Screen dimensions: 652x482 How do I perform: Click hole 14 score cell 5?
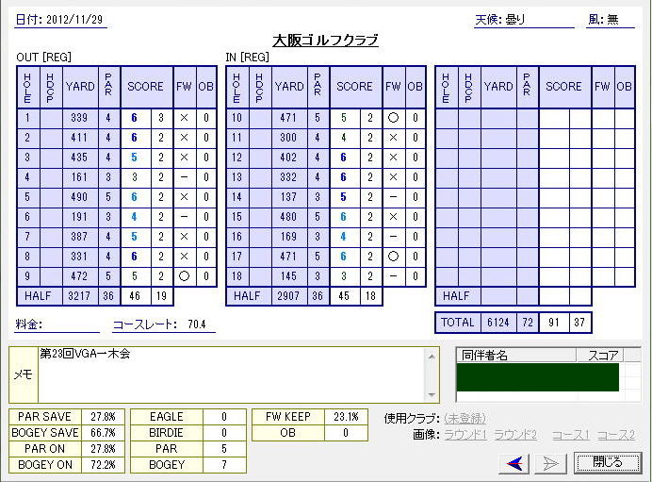tap(344, 197)
